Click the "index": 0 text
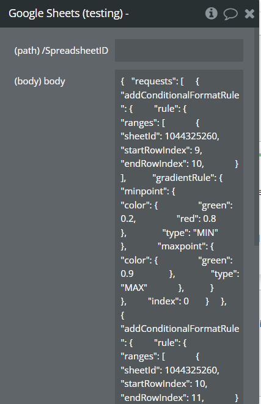The image size is (261, 404). click(169, 301)
